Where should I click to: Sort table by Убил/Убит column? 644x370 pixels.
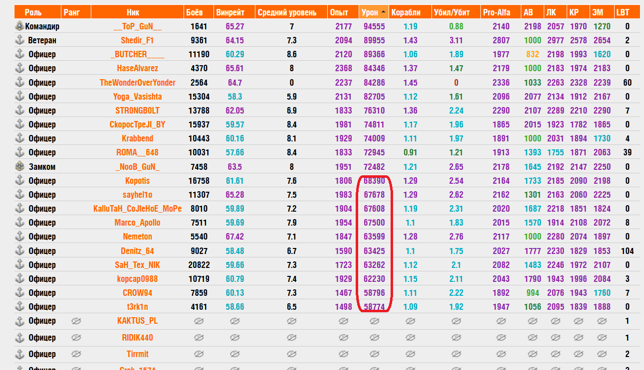coord(455,12)
